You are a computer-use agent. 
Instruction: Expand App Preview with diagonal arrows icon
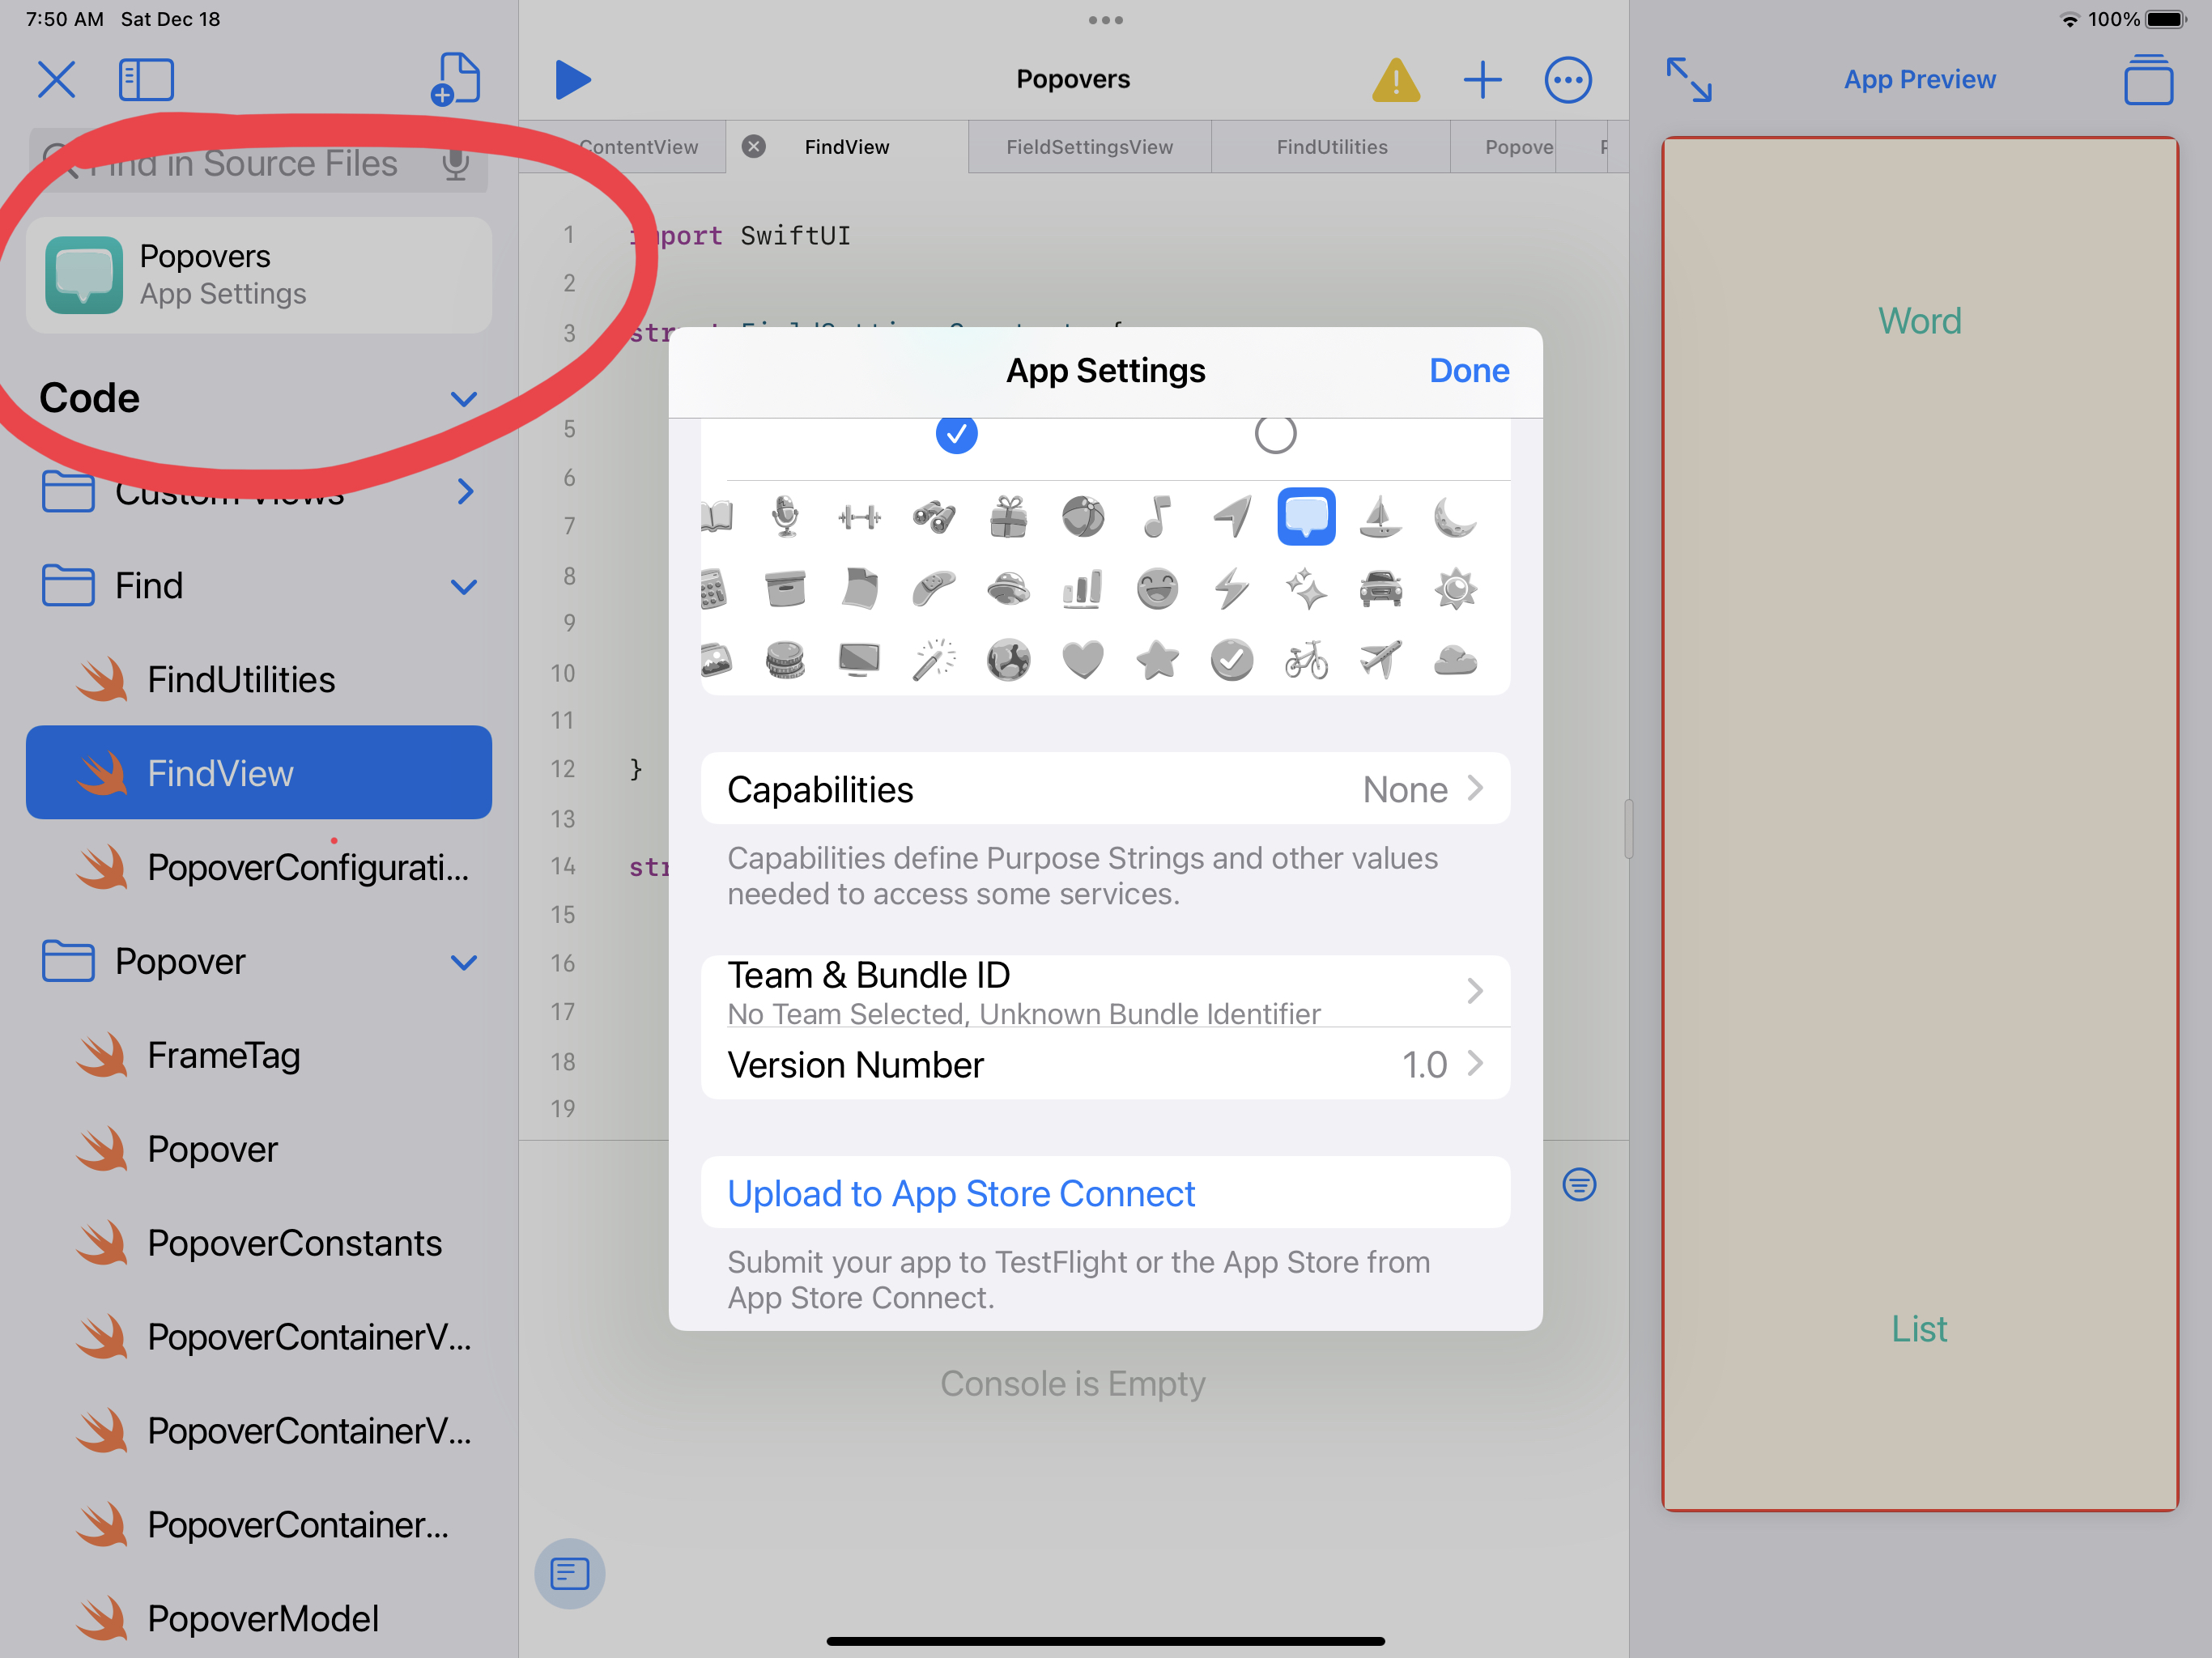tap(1688, 80)
